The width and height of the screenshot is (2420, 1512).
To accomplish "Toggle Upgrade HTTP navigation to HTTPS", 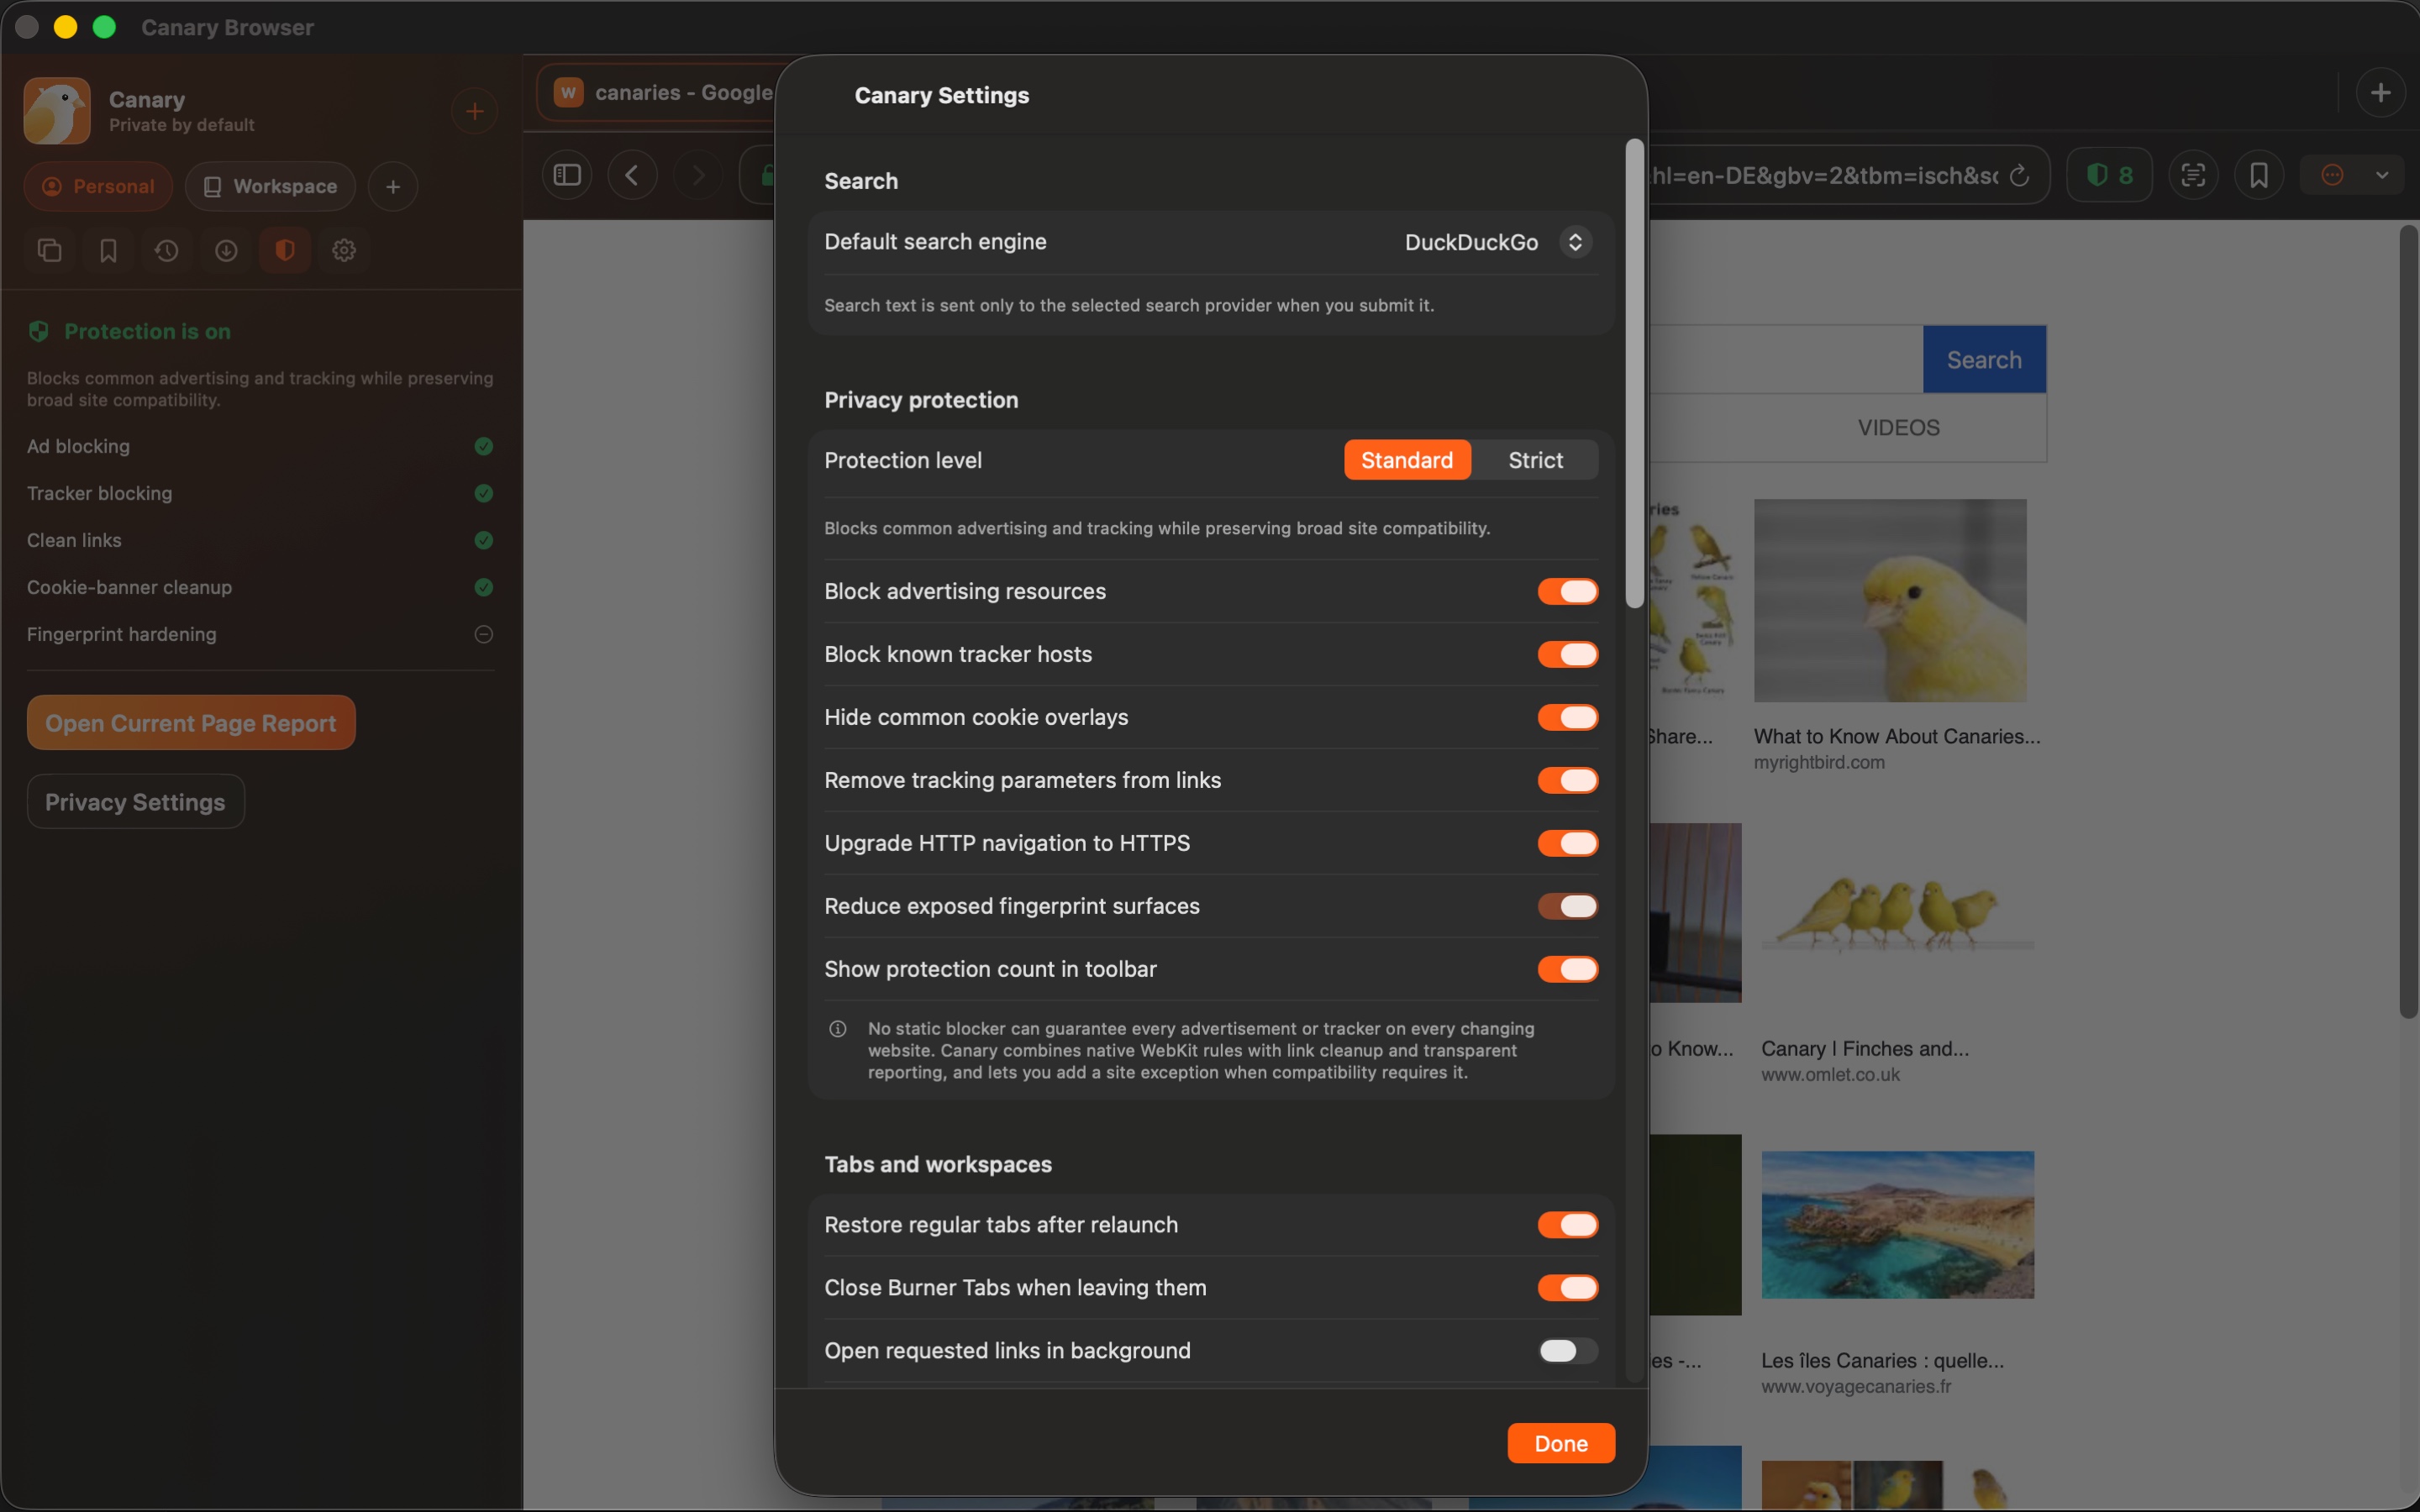I will 1567,843.
